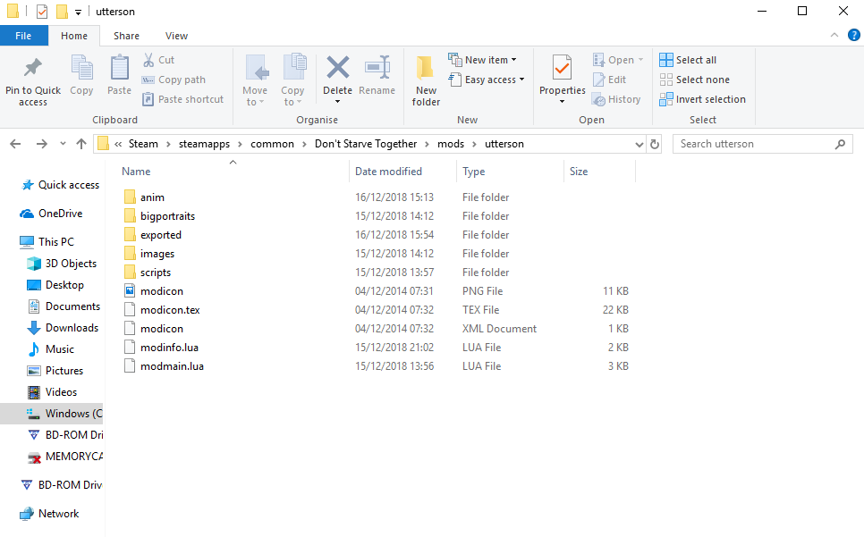
Task: Click the Delete icon in the ribbon
Action: click(337, 68)
